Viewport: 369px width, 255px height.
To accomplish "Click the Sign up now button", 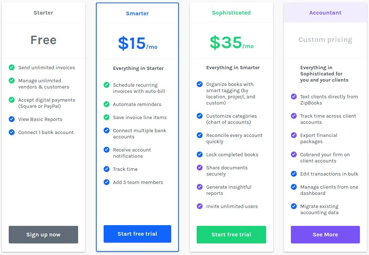I will (x=43, y=235).
